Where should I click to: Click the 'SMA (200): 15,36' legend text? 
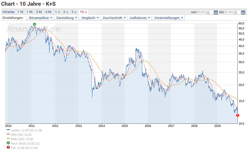coord(22,139)
